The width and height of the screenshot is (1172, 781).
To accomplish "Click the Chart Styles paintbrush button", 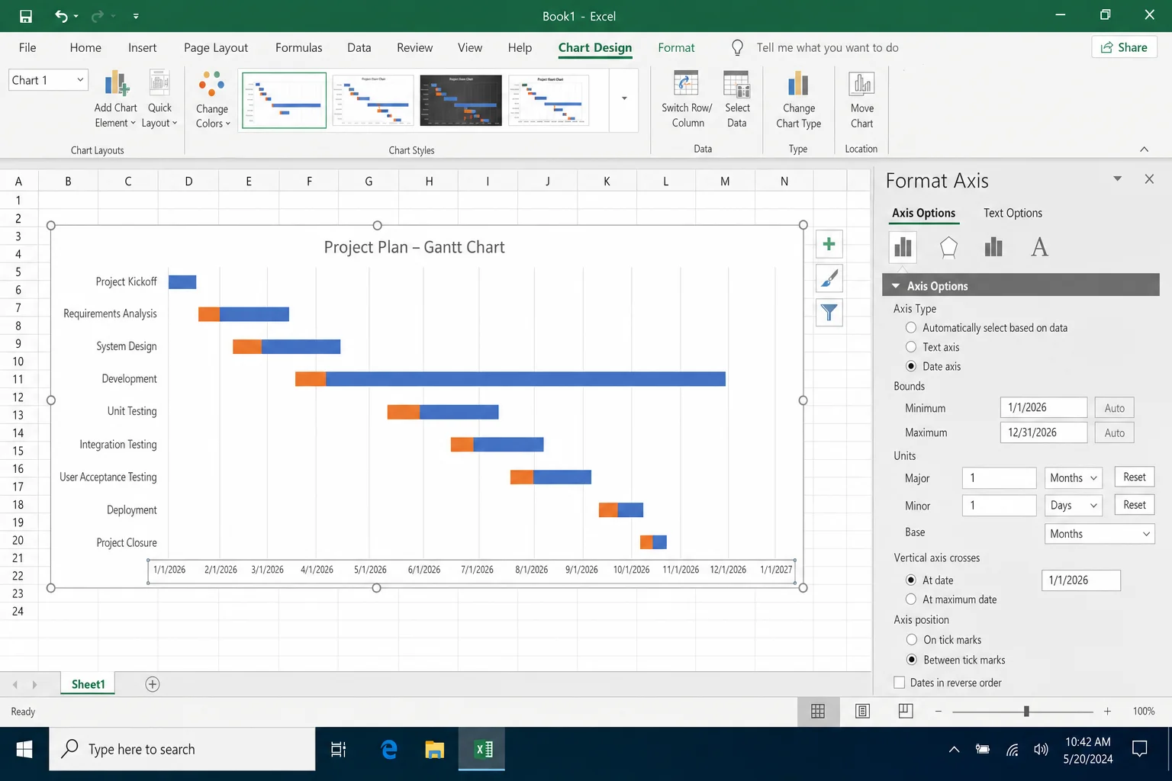I will click(x=829, y=278).
